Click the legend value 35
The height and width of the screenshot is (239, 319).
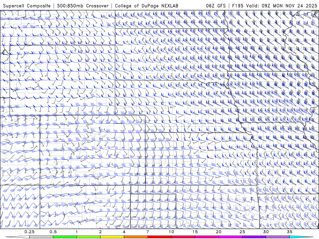pos(289,232)
